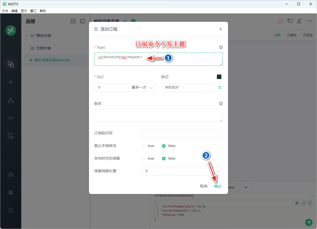Open the scripts code icon in sidebar
Screen dimensions: 317x229
11,118
